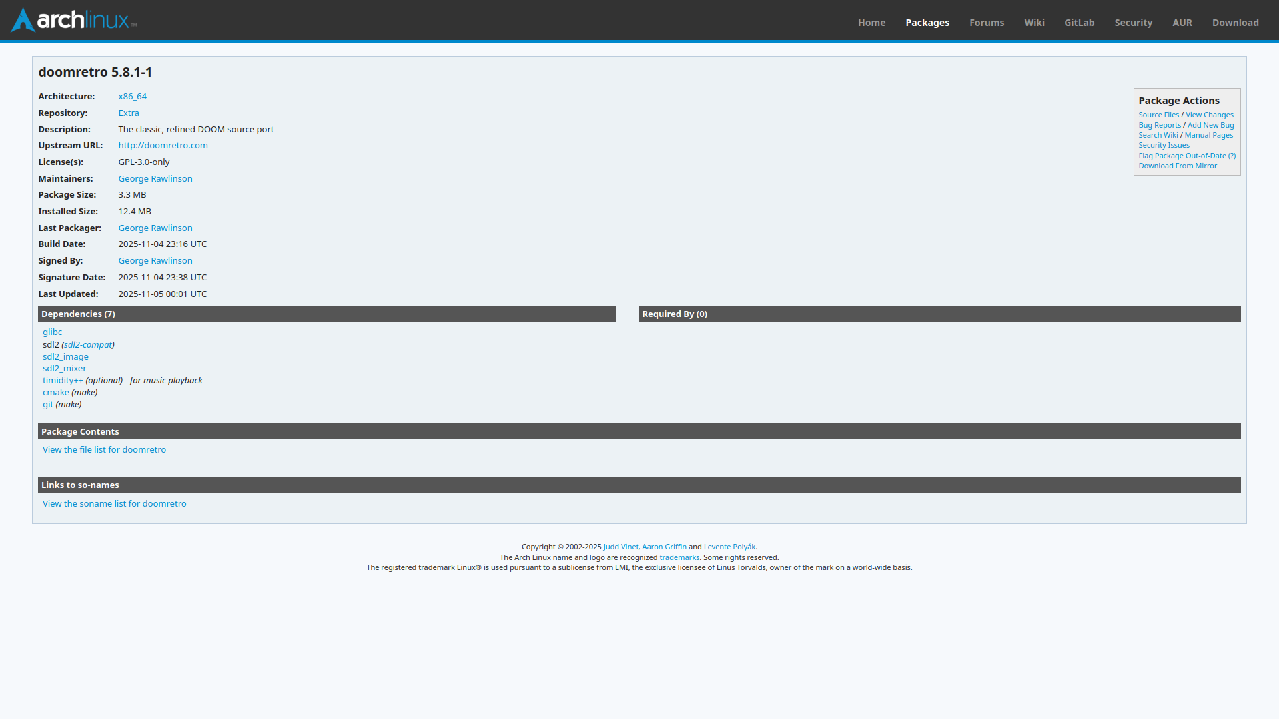Screen dimensions: 1279x719
Task: Open the Extra repository link
Action: point(129,113)
